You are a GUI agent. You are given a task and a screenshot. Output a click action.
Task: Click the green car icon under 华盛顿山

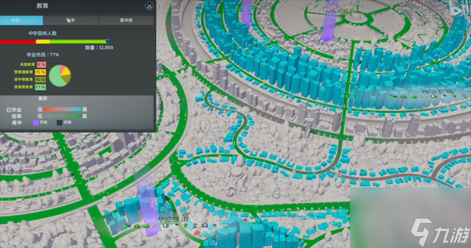coord(127,226)
